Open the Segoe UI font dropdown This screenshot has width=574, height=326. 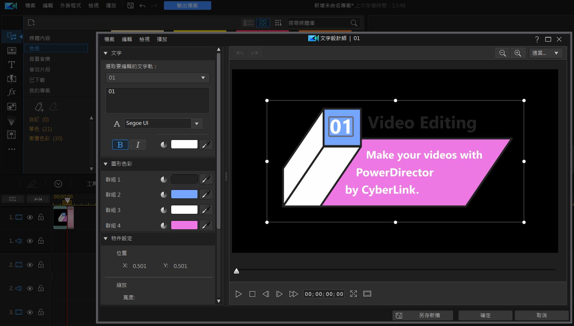196,123
